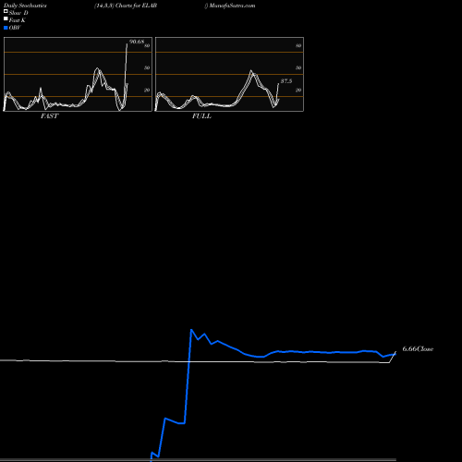This screenshot has height=462, width=462.
Task: Click the 37.5 value label in FULL chart
Action: 286,81
